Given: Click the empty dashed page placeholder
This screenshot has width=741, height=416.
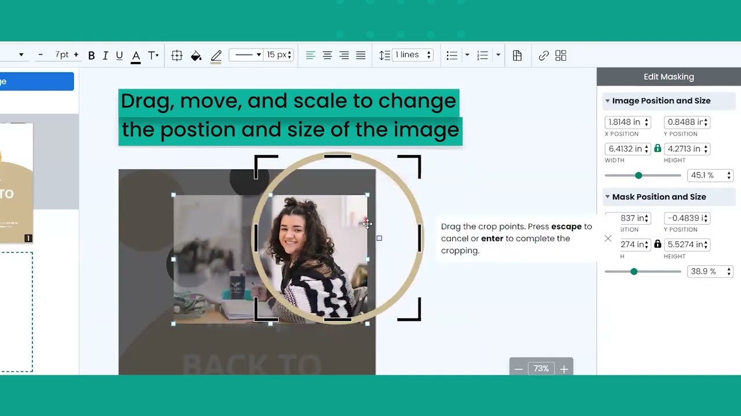Looking at the screenshot, I should tap(16, 312).
